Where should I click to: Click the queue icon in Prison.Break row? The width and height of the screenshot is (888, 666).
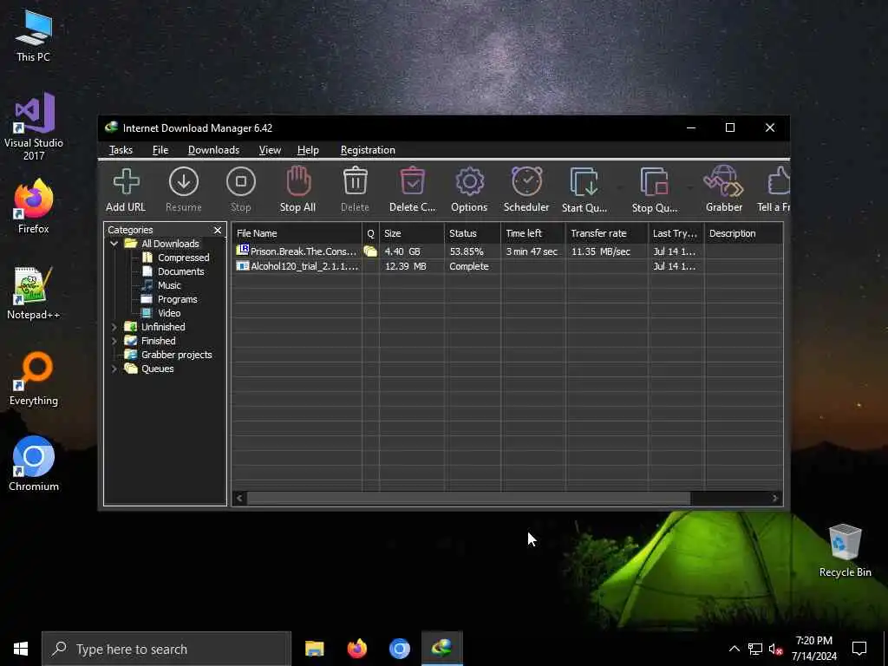pos(370,251)
